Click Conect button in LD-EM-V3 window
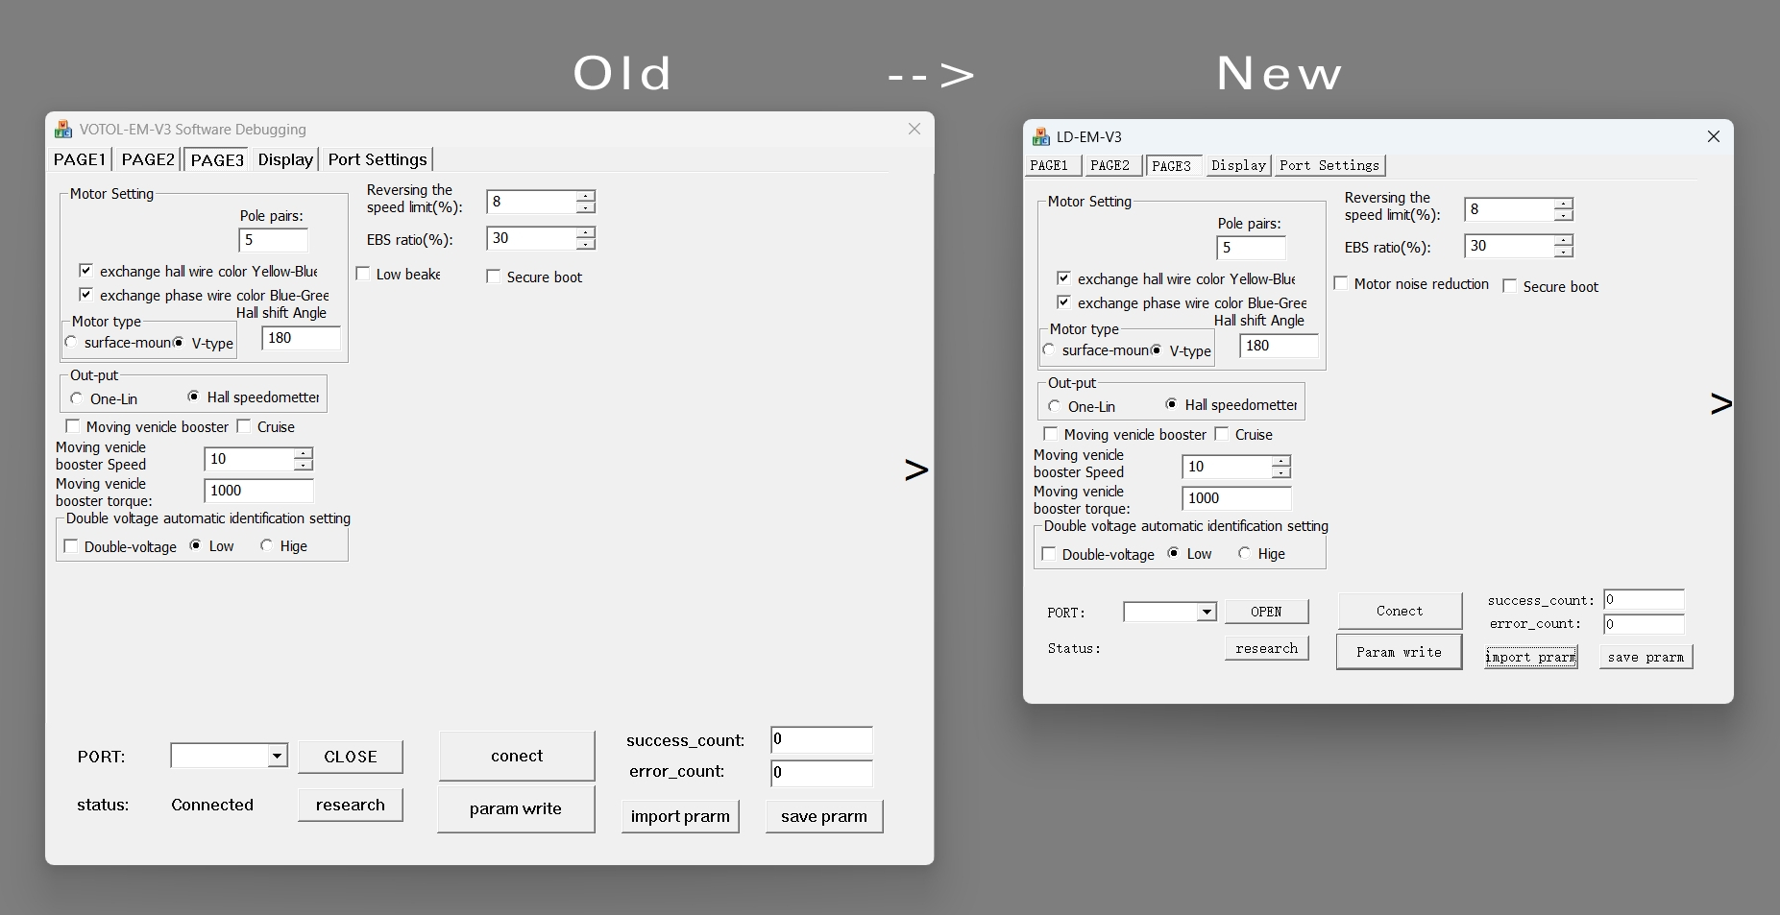Screen dimensions: 1780x915 coord(1400,611)
